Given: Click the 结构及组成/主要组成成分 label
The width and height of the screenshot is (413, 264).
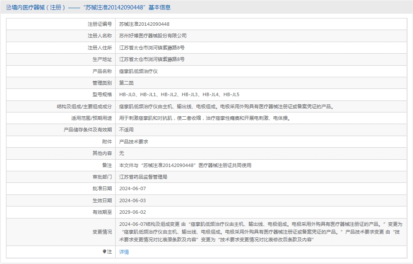Looking at the screenshot, I should 84,106.
